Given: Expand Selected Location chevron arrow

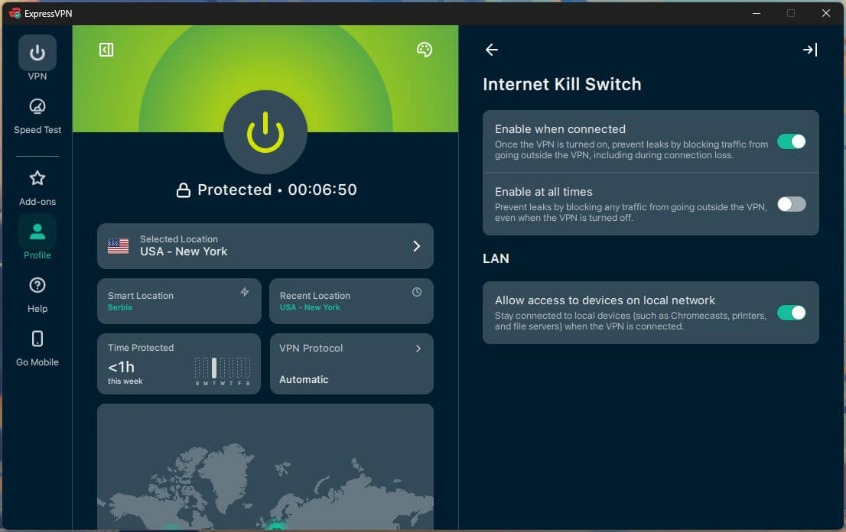Looking at the screenshot, I should (417, 246).
